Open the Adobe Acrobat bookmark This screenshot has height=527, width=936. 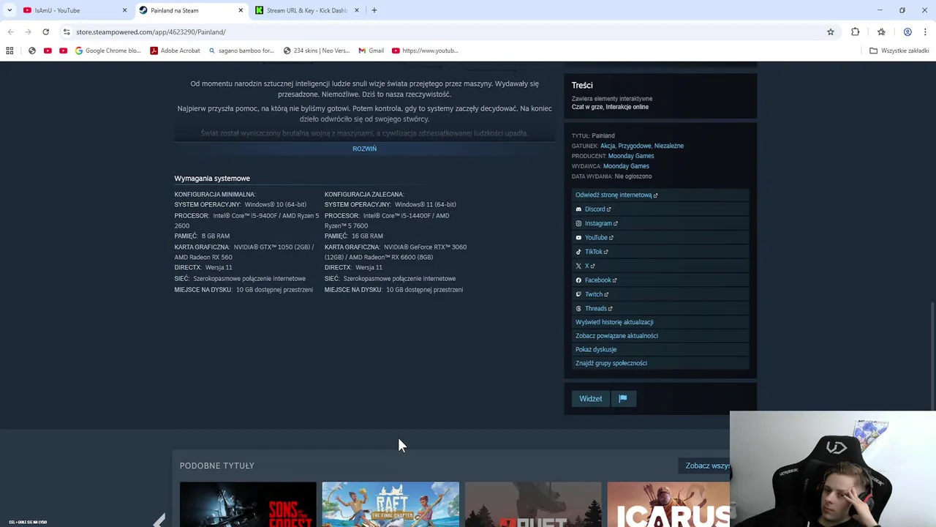click(175, 51)
